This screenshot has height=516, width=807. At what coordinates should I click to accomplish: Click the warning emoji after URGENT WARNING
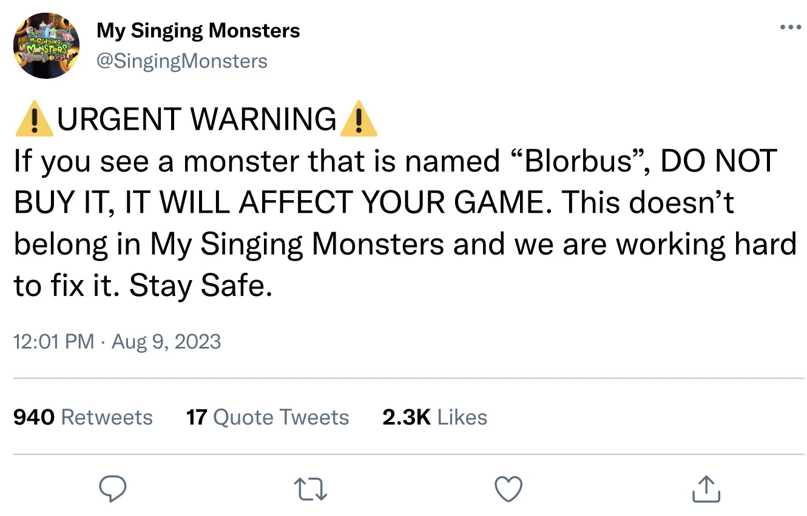tap(357, 119)
